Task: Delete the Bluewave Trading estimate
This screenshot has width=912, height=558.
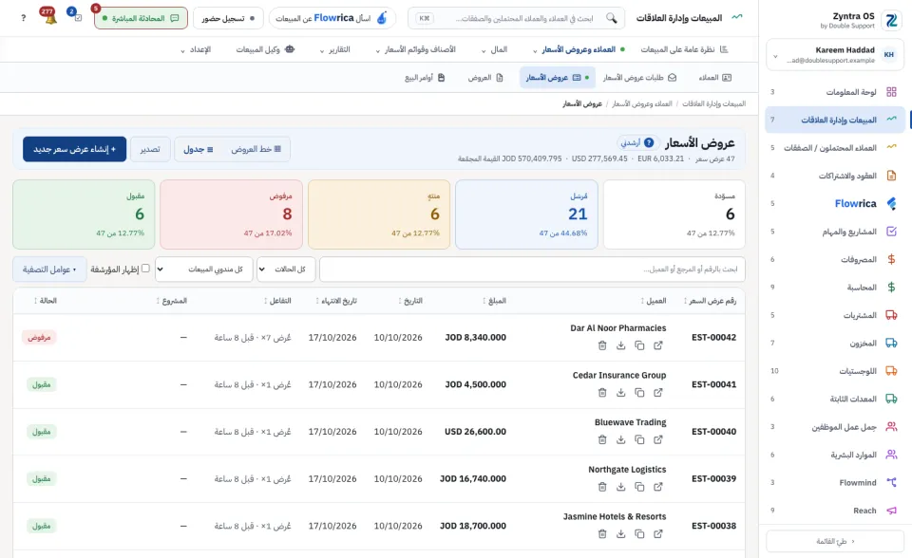Action: 602,439
